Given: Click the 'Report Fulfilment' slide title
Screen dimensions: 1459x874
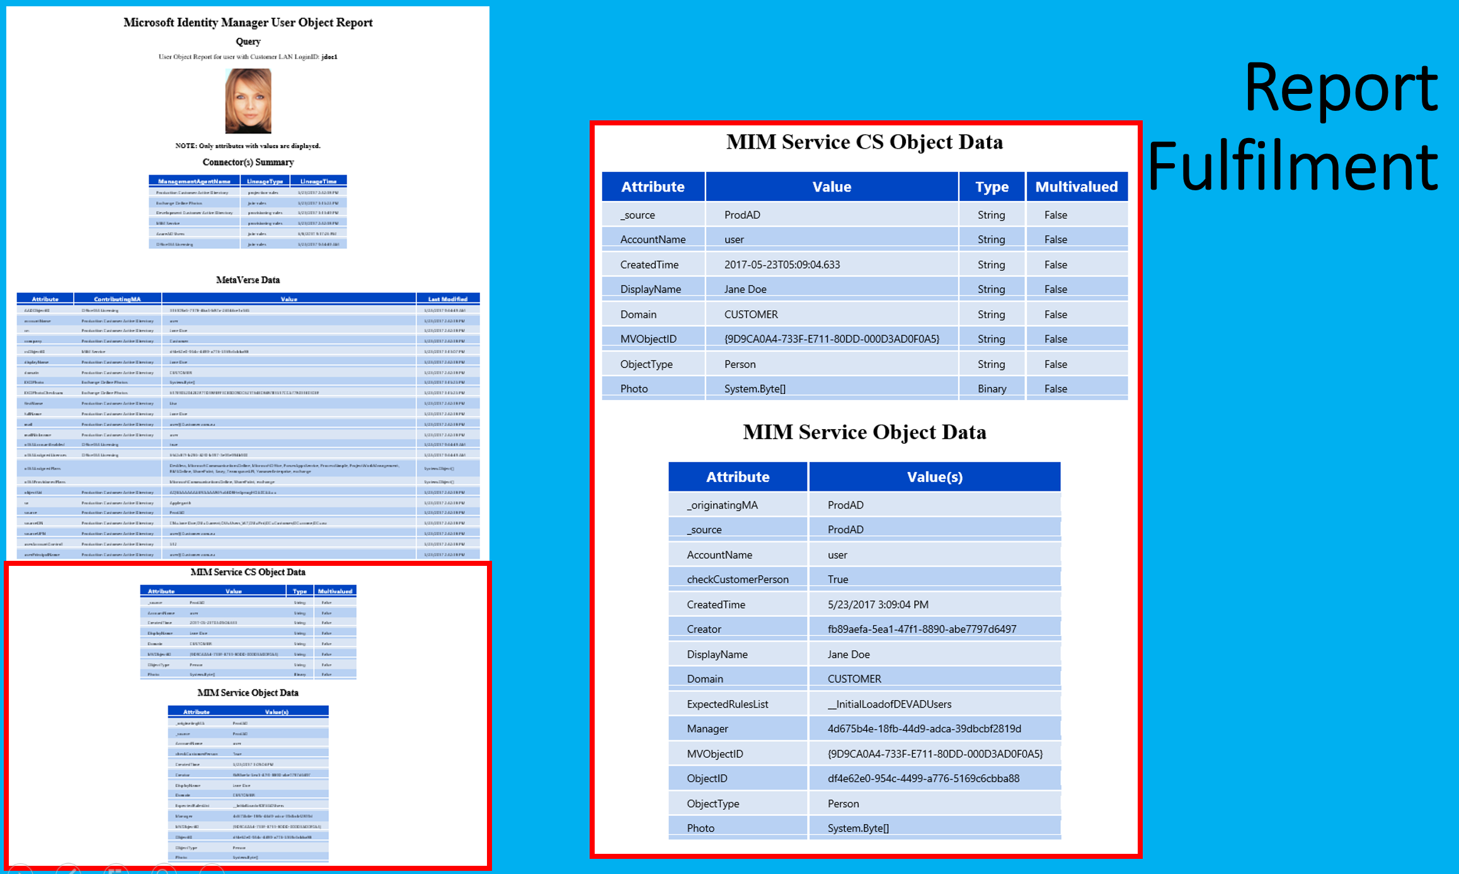Looking at the screenshot, I should coord(1293,126).
